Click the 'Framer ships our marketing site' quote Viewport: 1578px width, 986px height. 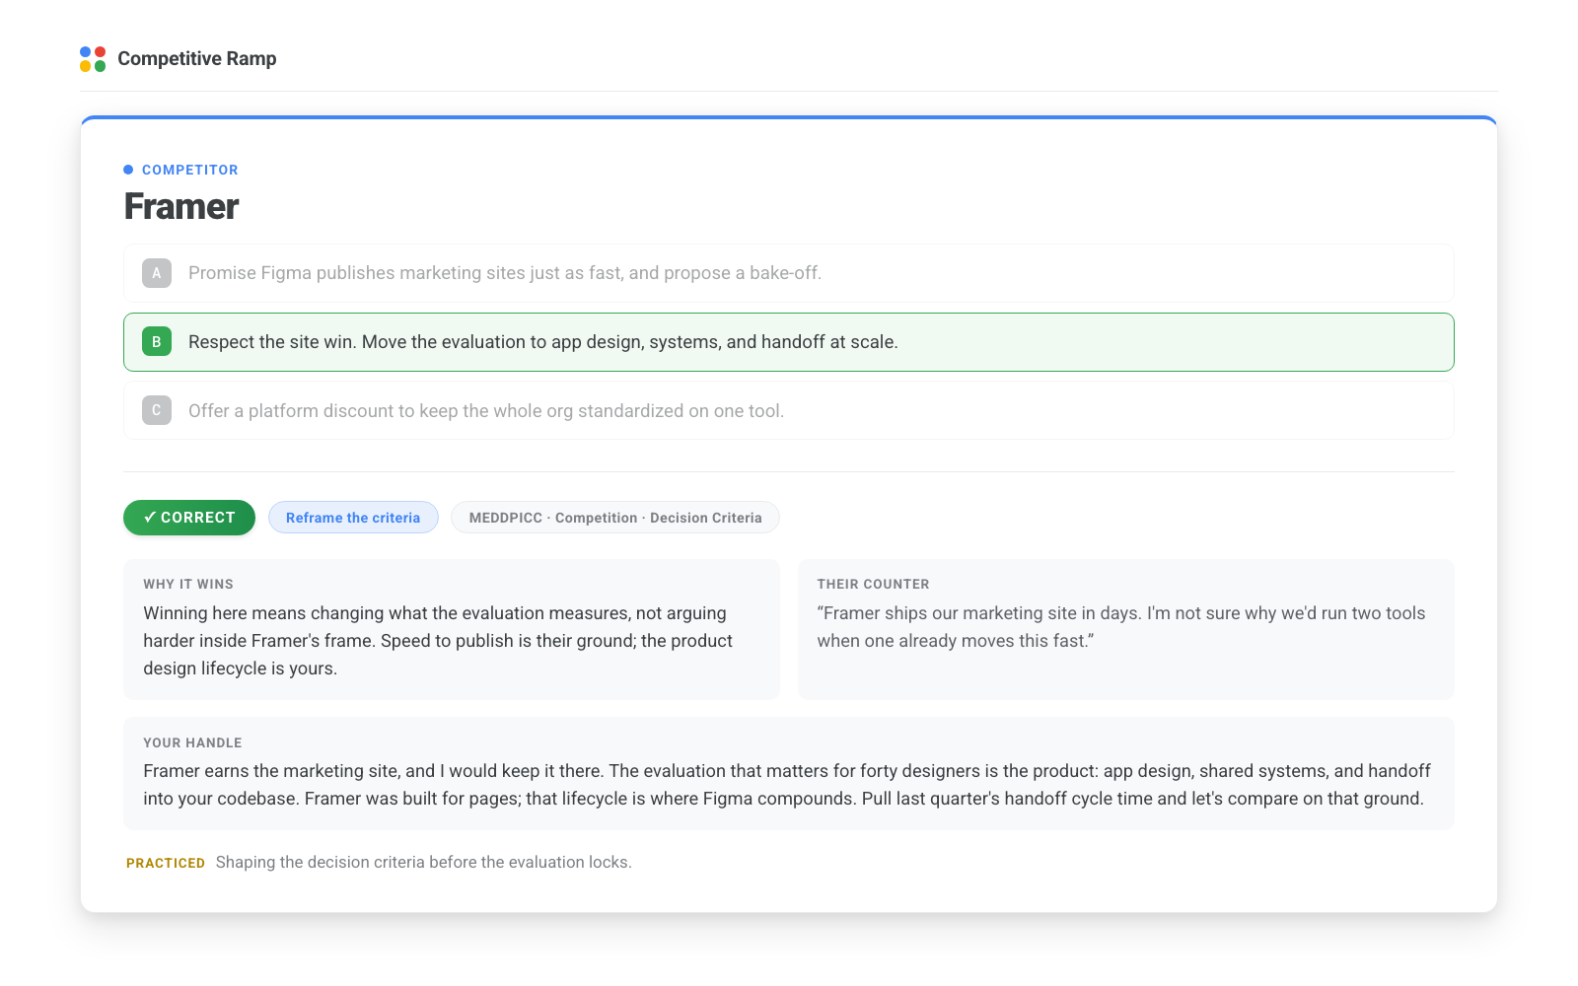1121,627
